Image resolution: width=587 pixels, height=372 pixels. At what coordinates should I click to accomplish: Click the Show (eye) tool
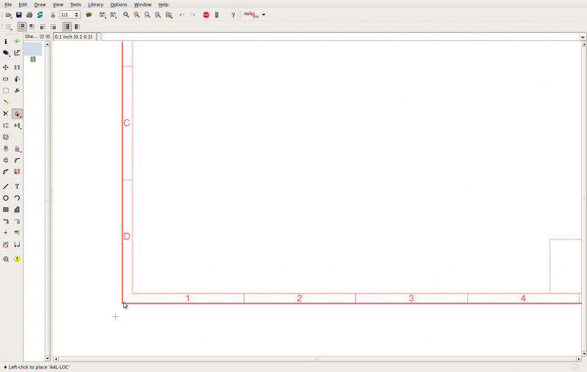pos(17,42)
